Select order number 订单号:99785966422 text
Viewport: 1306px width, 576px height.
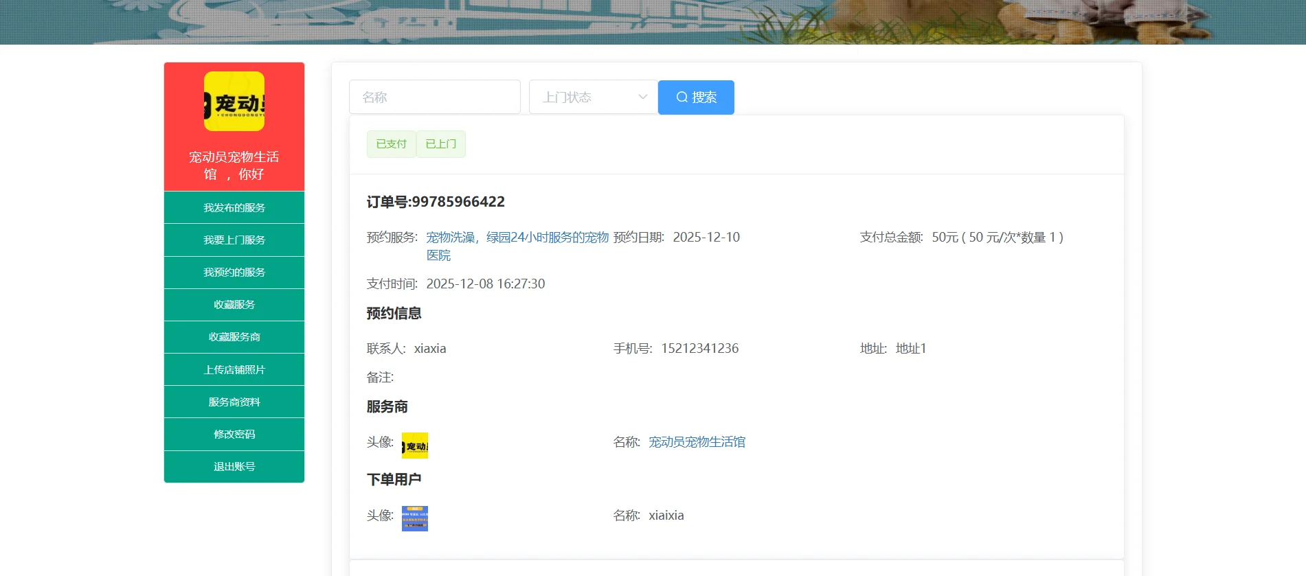pyautogui.click(x=436, y=202)
